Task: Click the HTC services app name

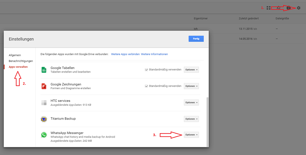Action: click(60, 101)
